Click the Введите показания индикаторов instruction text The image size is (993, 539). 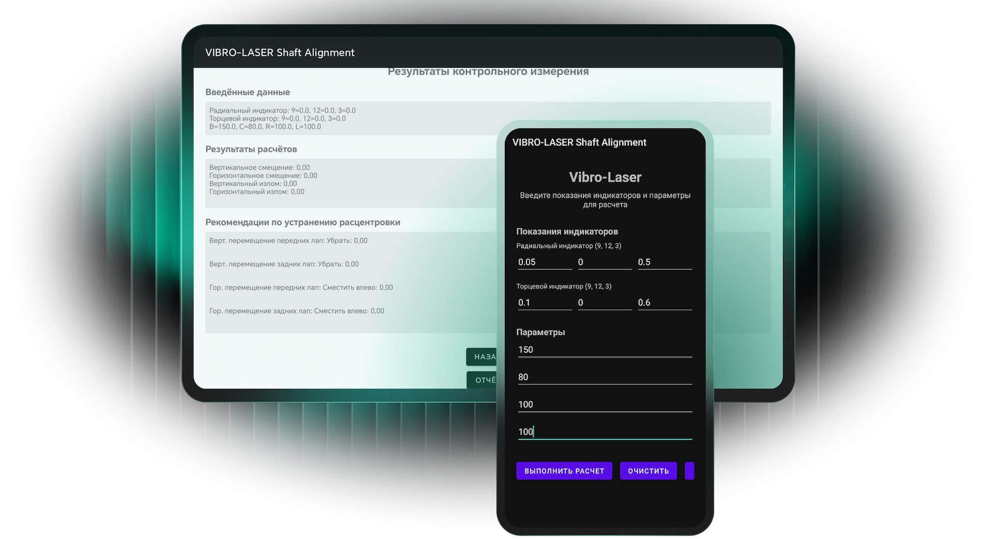pyautogui.click(x=605, y=200)
